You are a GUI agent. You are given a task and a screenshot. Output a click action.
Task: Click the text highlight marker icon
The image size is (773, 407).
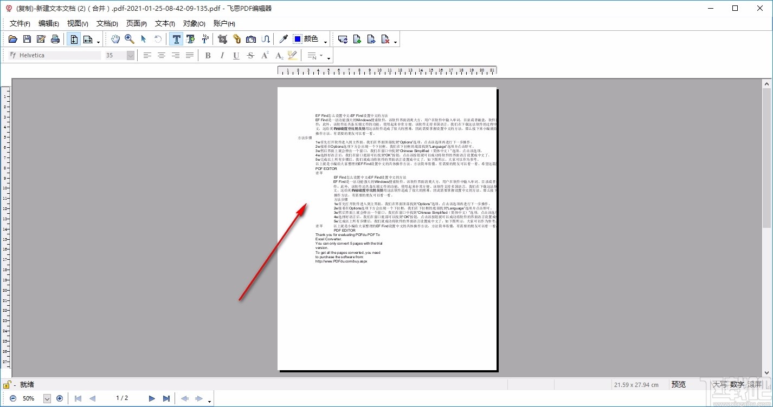click(x=293, y=55)
